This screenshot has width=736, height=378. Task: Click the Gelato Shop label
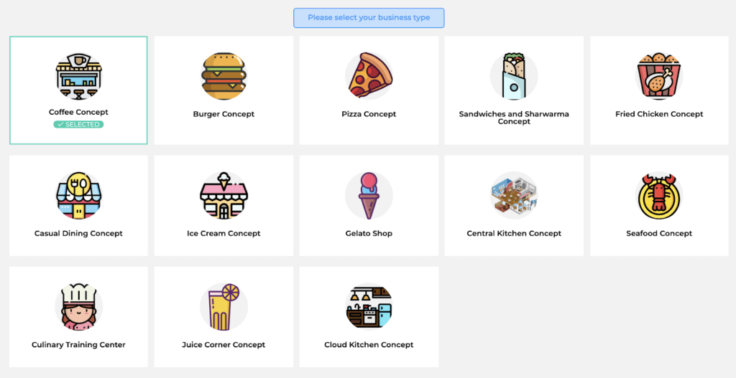click(369, 233)
